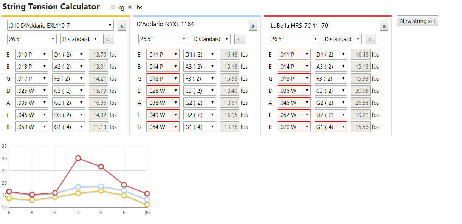The image size is (462, 224).
Task: Click the yellow last (B) string chart point
Action: [x=147, y=204]
